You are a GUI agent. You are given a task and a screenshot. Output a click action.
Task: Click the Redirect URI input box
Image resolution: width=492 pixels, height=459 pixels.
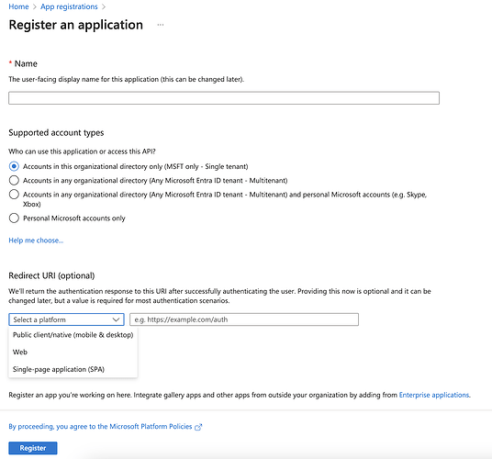244,319
